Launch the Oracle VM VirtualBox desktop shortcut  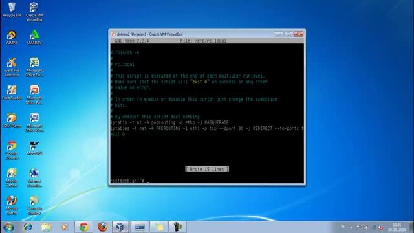(x=34, y=12)
